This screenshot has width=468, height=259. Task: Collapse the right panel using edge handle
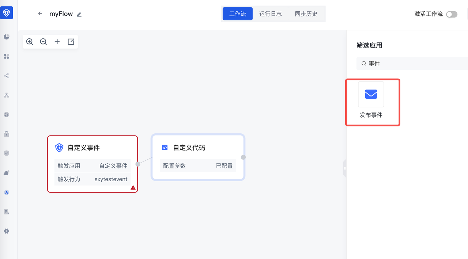tap(345, 168)
